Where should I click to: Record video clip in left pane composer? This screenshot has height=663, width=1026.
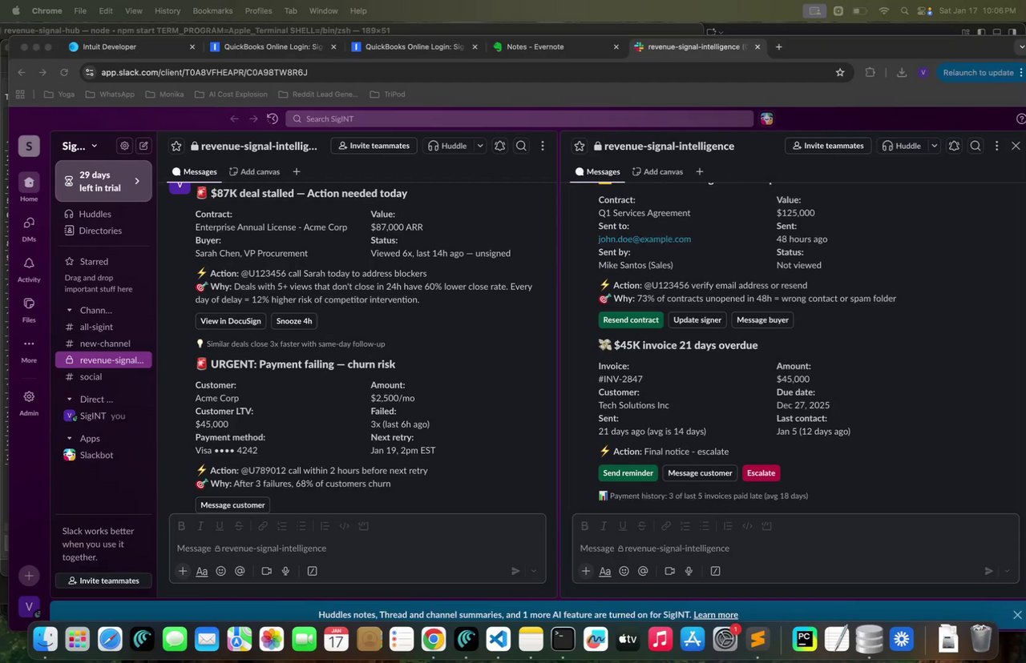pyautogui.click(x=267, y=571)
